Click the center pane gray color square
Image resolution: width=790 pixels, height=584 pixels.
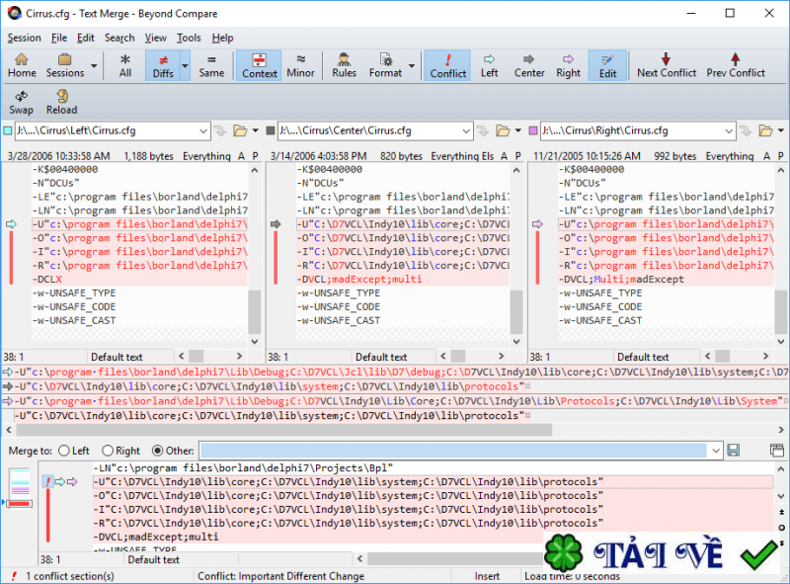(270, 130)
